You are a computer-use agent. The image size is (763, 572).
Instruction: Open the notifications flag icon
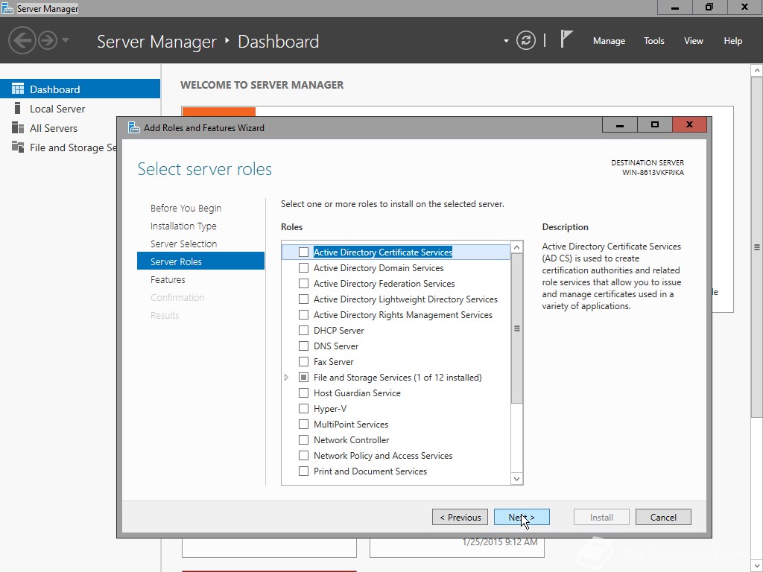pos(566,39)
